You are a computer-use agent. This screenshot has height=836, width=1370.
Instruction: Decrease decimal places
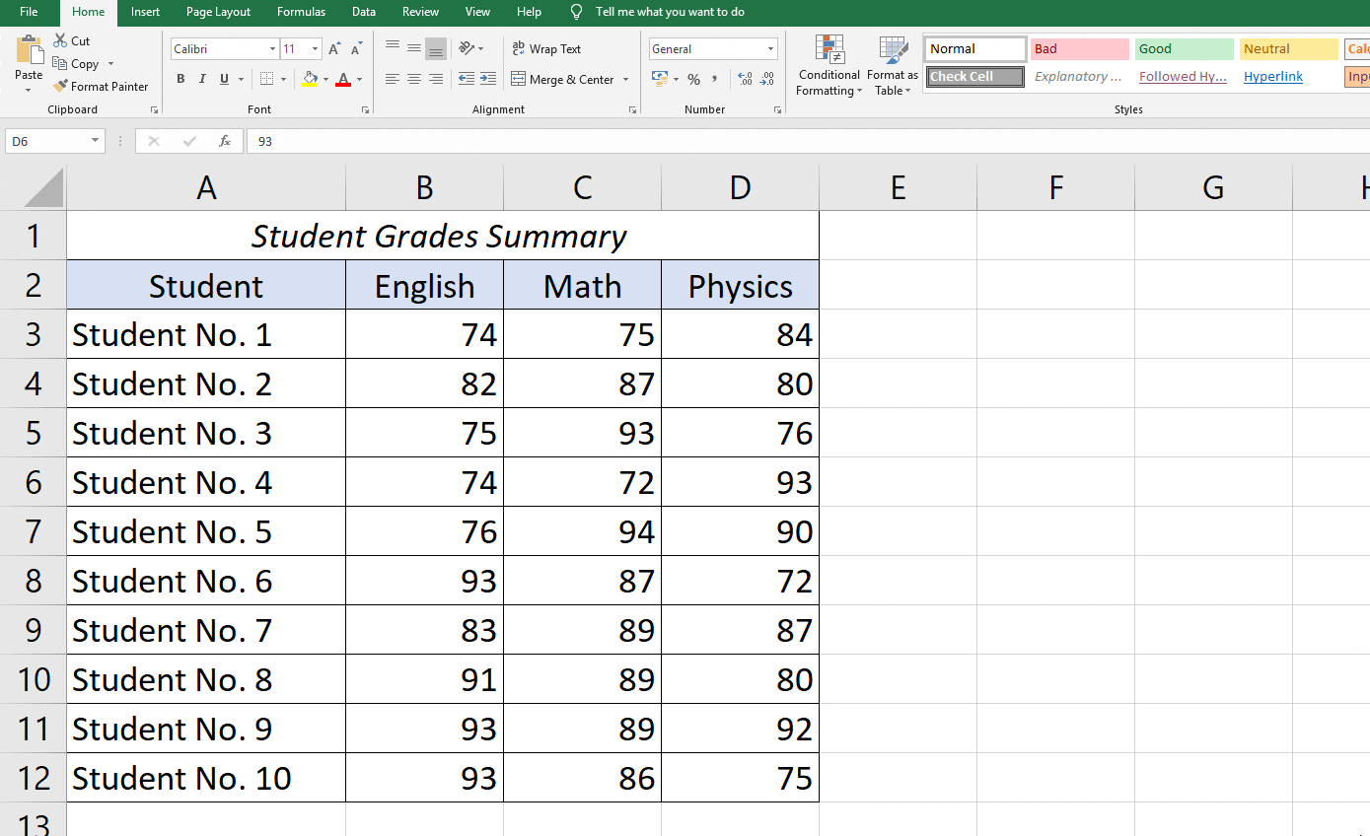(768, 79)
